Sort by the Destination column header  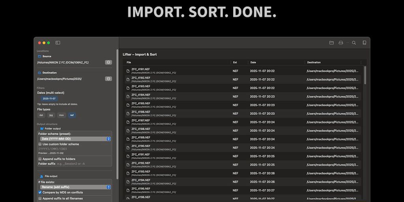tap(314, 62)
